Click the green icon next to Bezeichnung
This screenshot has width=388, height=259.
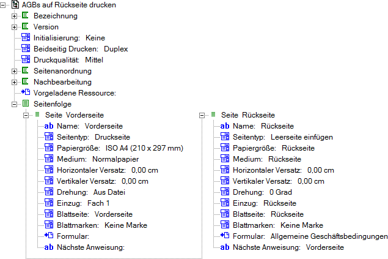click(x=25, y=16)
